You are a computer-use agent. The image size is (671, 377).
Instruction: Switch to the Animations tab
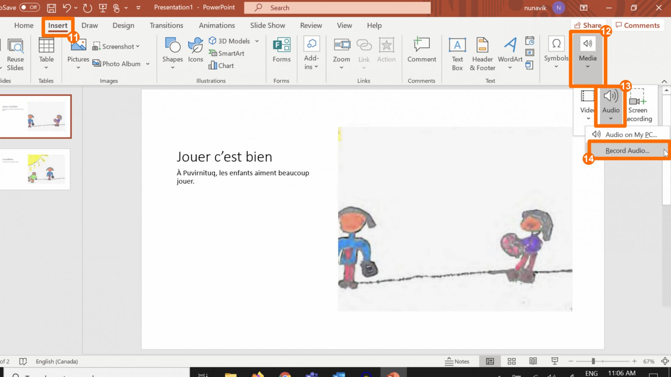[x=217, y=25]
